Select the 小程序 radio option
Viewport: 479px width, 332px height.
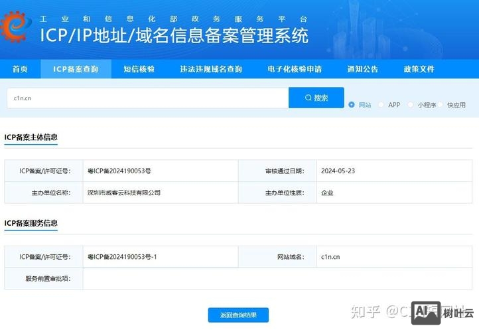(411, 105)
